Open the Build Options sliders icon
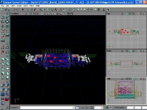The width and height of the screenshot is (147, 110). coord(99,10)
